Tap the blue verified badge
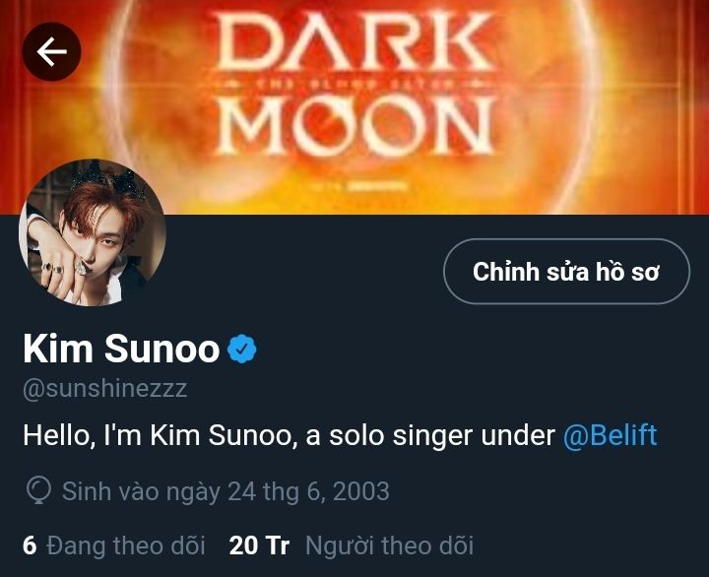Image resolution: width=709 pixels, height=577 pixels. pyautogui.click(x=242, y=349)
